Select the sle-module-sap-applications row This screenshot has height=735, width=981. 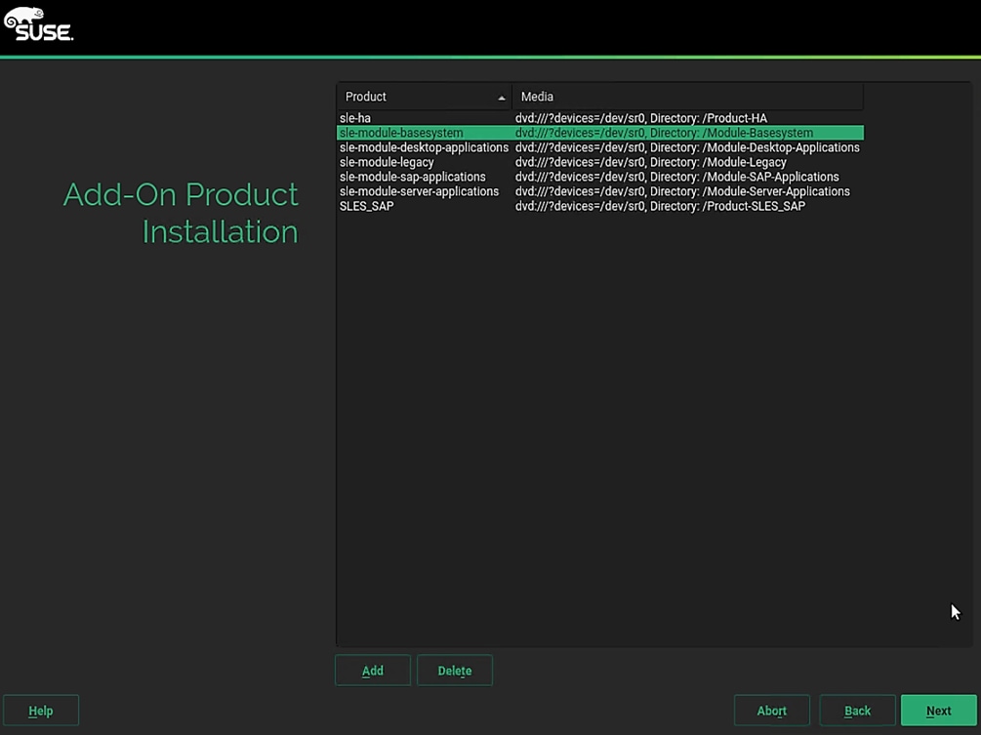[x=600, y=177]
